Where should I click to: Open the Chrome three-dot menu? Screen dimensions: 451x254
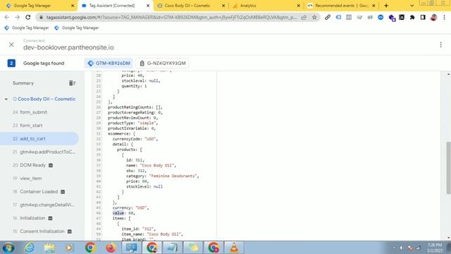(445, 17)
